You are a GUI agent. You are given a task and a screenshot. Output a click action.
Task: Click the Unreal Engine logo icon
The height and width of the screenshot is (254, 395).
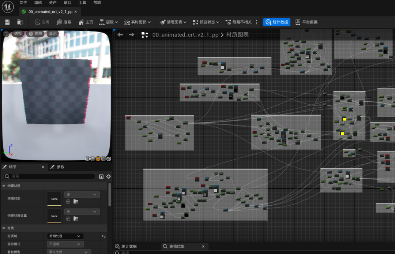coord(8,7)
